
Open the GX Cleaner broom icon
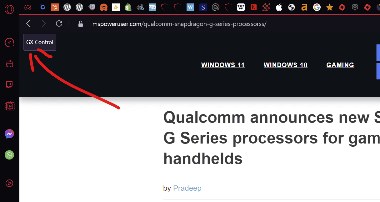(10, 64)
